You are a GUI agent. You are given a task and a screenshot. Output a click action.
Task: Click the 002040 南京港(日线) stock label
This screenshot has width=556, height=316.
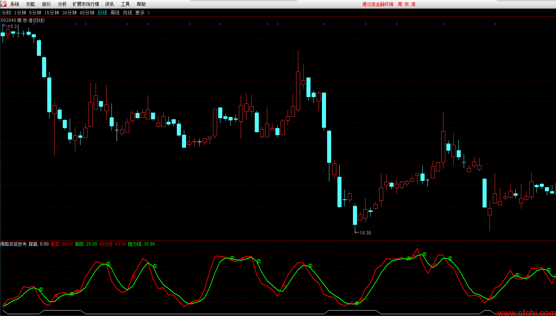click(23, 20)
